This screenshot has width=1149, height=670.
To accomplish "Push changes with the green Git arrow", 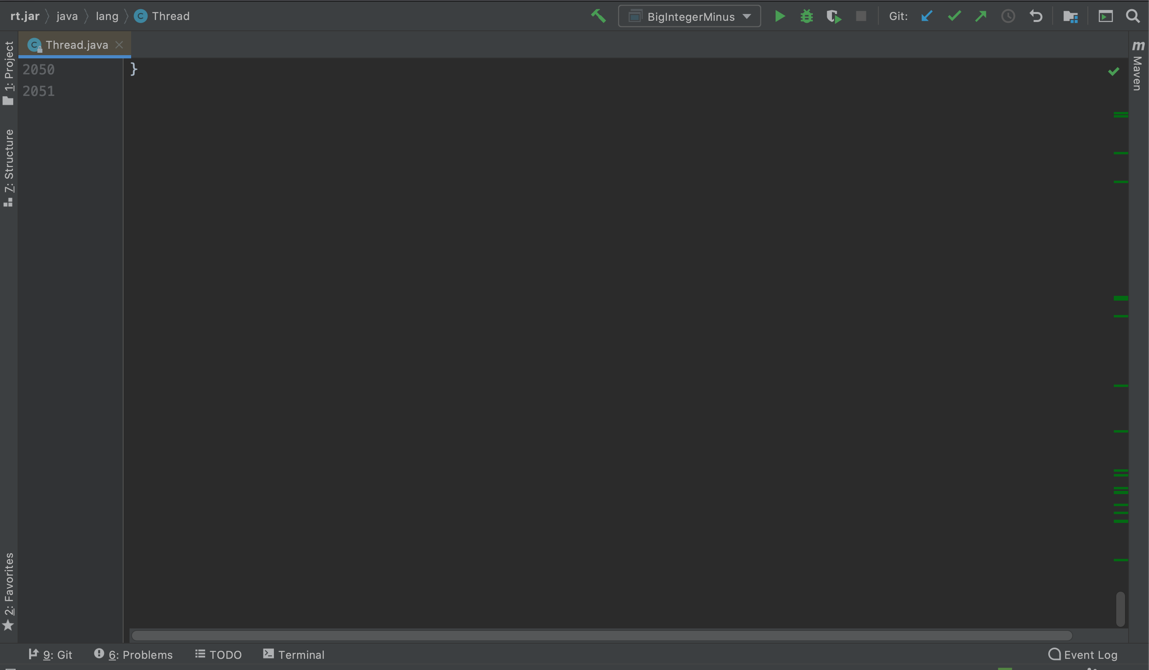I will tap(981, 16).
